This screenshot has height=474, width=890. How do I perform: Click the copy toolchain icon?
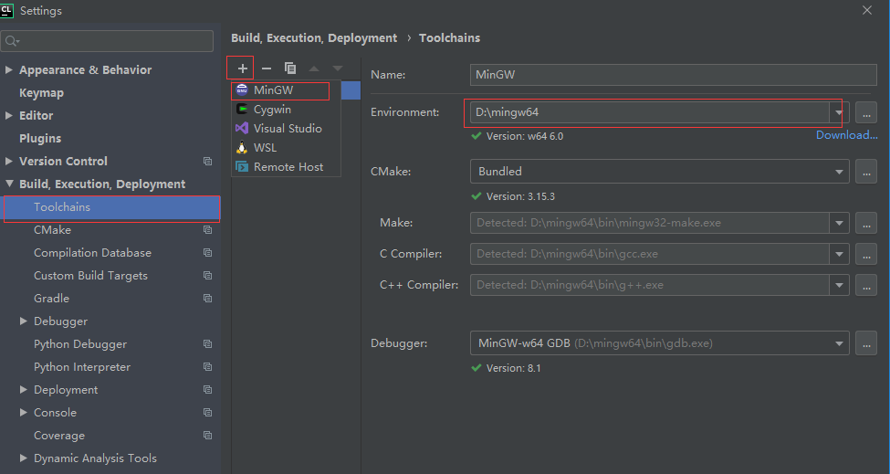pos(290,68)
